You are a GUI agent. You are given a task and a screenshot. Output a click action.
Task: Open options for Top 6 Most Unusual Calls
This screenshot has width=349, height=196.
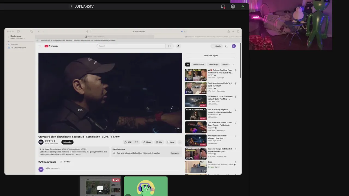tap(236, 83)
